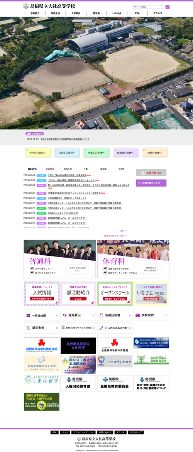
Task: Click the 在校生の皆様へ blue button
Action: click(67, 152)
